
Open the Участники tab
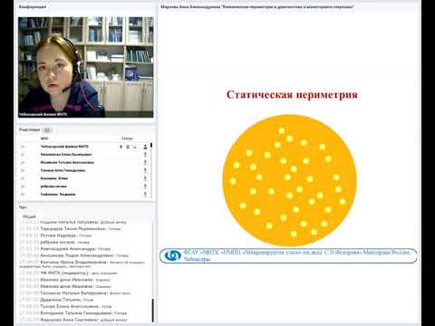coord(29,129)
